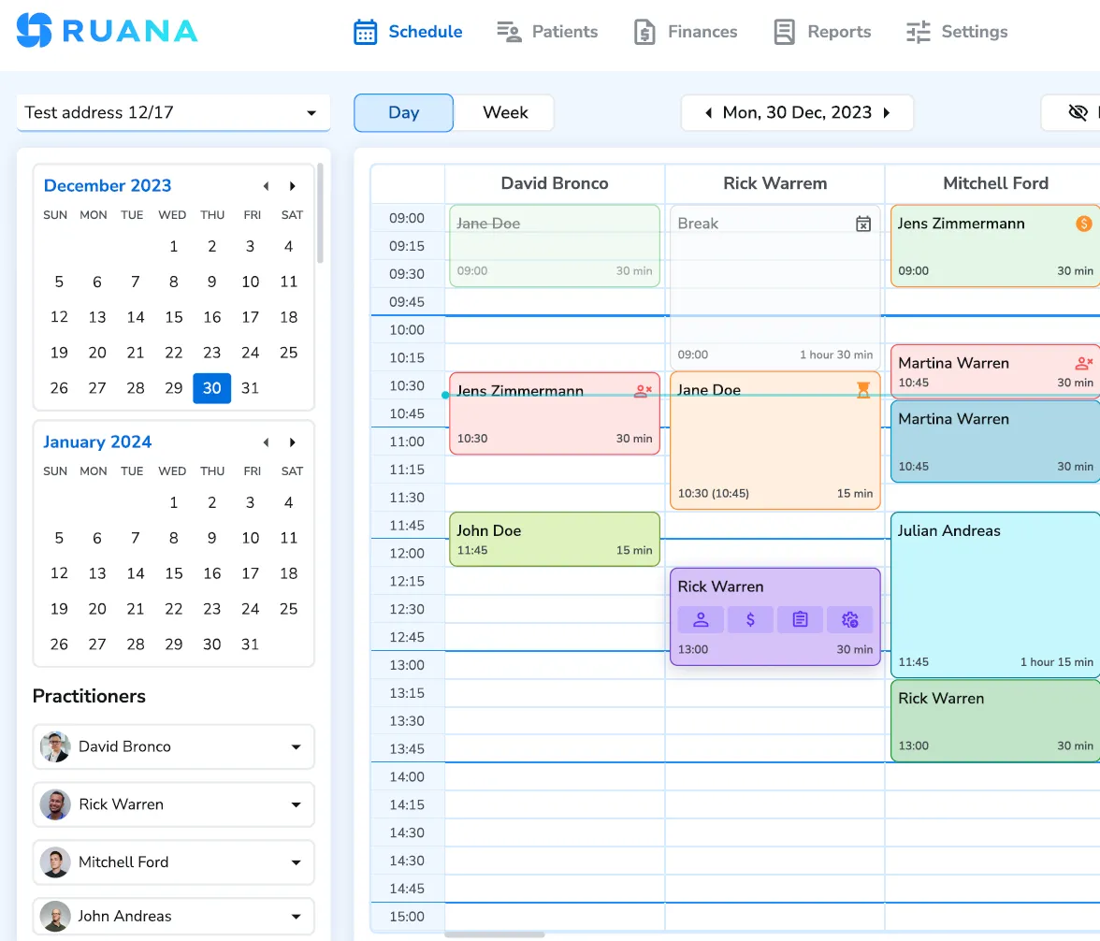Switch to Week view
The image size is (1100, 941).
point(504,112)
